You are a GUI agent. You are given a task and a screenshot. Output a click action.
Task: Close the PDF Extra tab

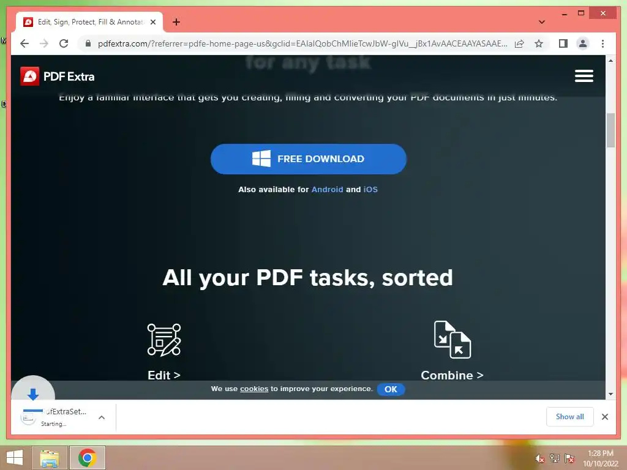[152, 23]
